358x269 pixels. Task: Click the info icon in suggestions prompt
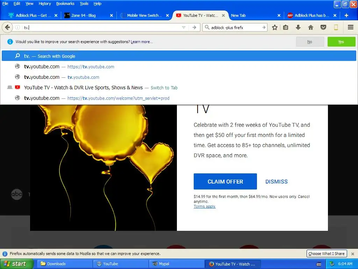(x=10, y=42)
